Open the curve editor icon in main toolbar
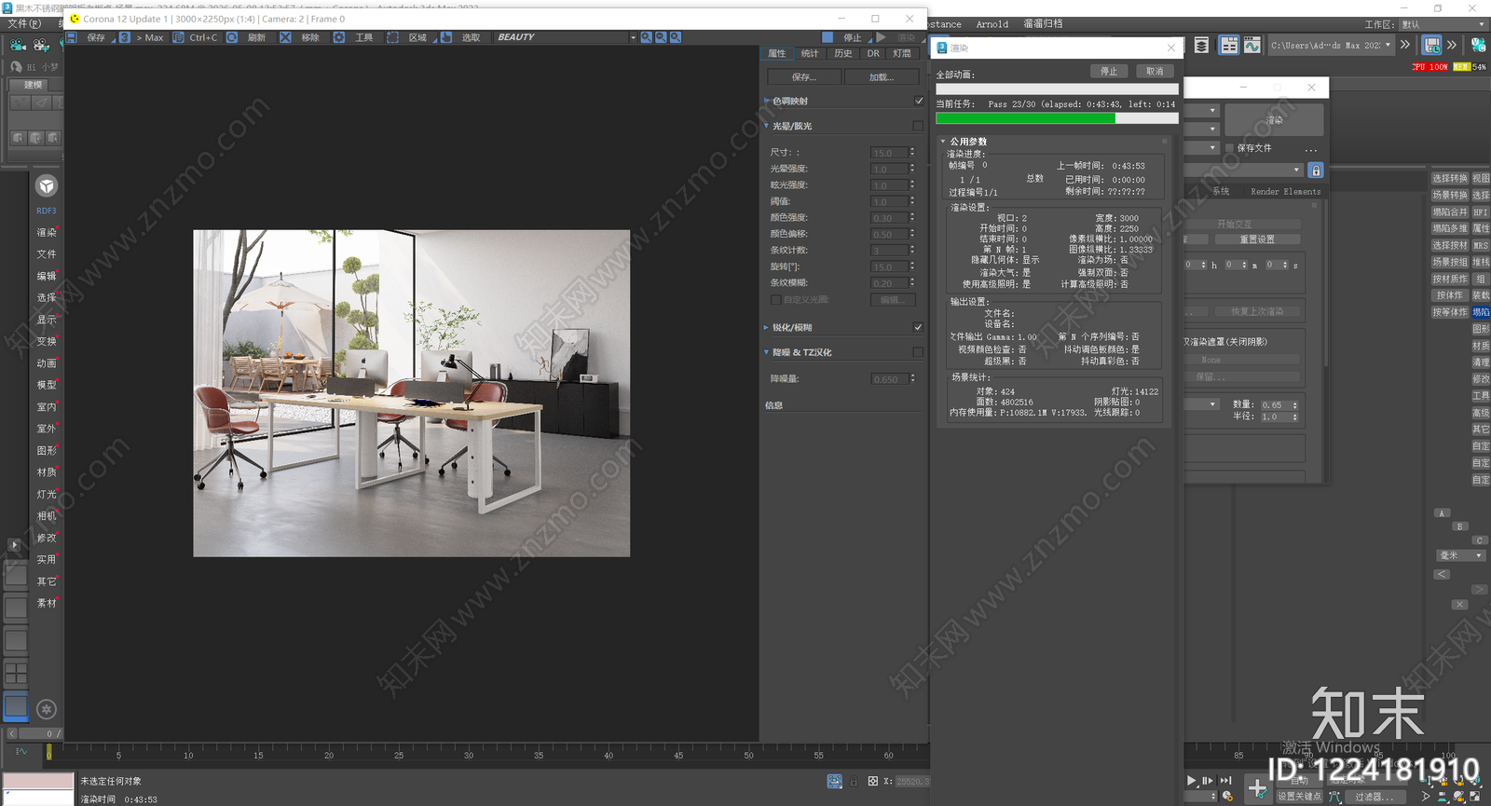 point(1252,45)
